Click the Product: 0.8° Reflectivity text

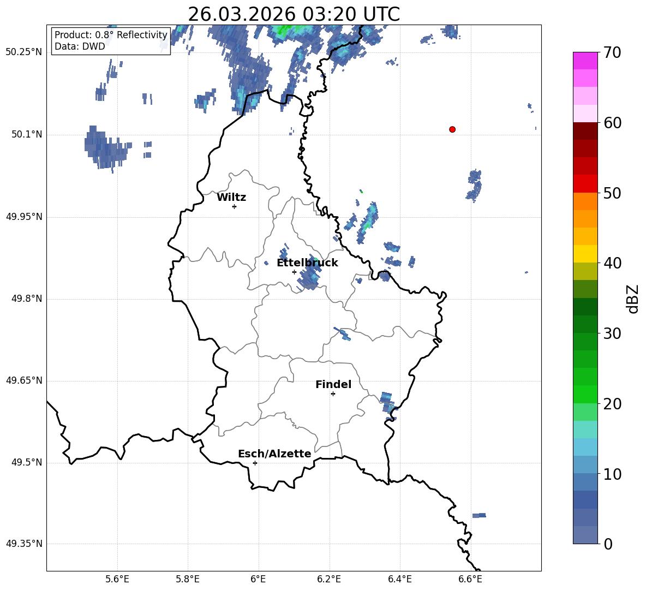[x=111, y=35]
